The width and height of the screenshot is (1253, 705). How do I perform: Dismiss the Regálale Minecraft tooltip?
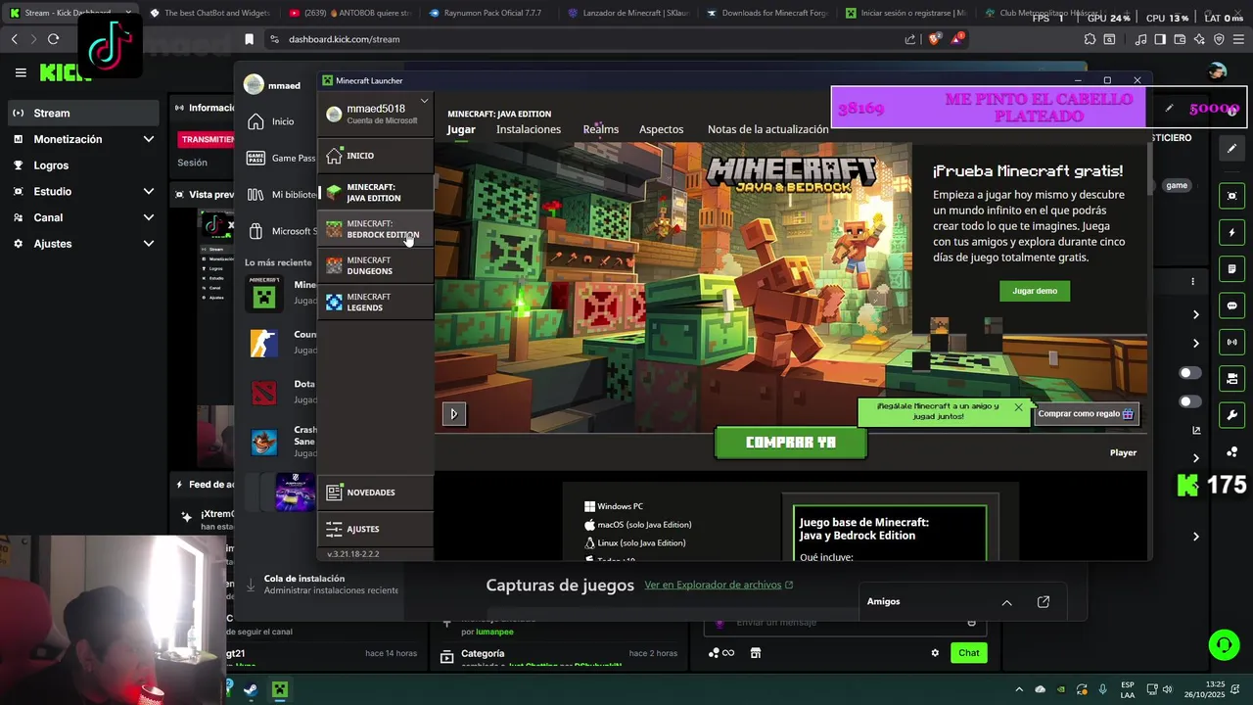point(1018,407)
